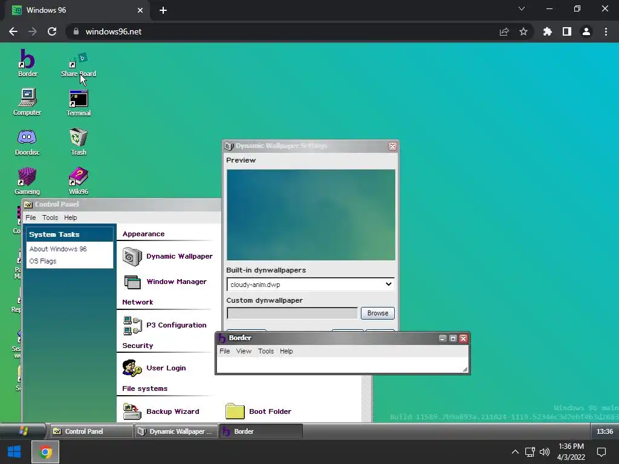Image resolution: width=619 pixels, height=464 pixels.
Task: Click Browse for custom dynwallpaper
Action: 377,313
